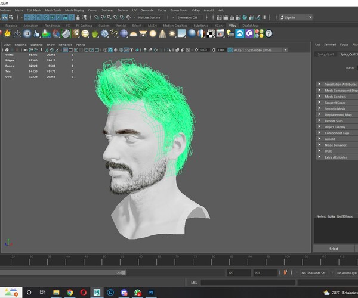Toggle the ACES color management button
This screenshot has width=358, height=298.
230,50
